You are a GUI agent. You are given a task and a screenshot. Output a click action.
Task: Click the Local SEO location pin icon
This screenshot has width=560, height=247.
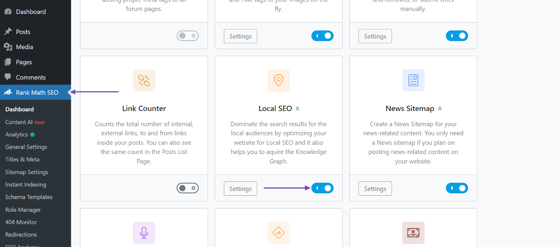pyautogui.click(x=278, y=80)
